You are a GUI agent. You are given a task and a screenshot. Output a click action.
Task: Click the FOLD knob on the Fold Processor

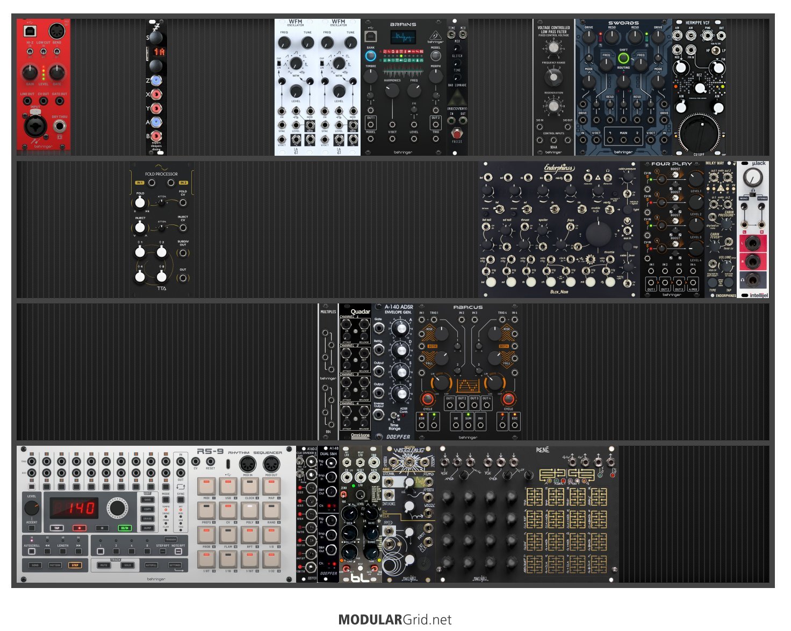click(x=140, y=203)
